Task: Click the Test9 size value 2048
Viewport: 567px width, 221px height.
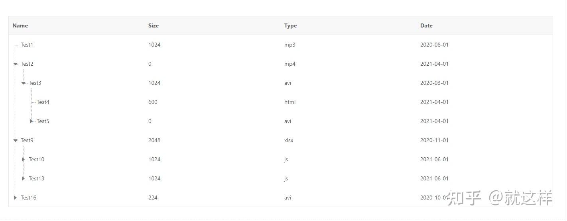Action: click(154, 140)
